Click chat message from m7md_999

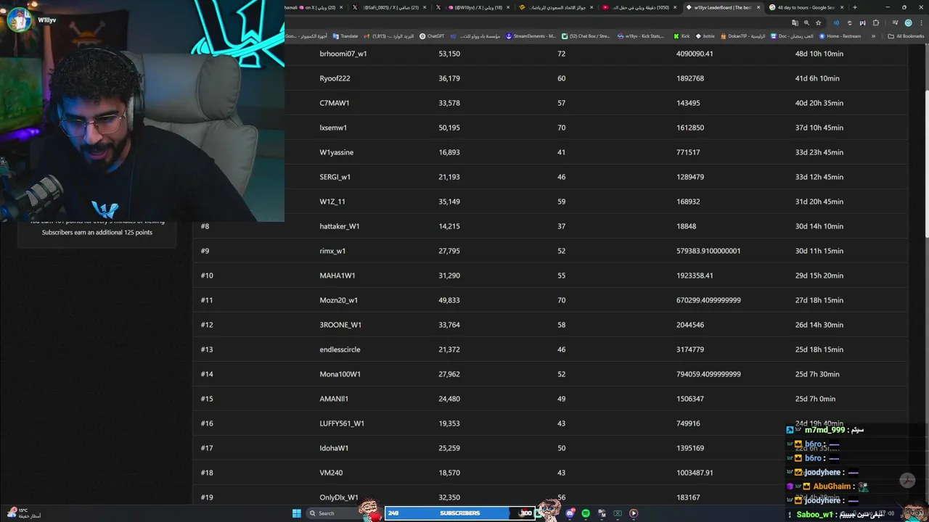pyautogui.click(x=824, y=430)
